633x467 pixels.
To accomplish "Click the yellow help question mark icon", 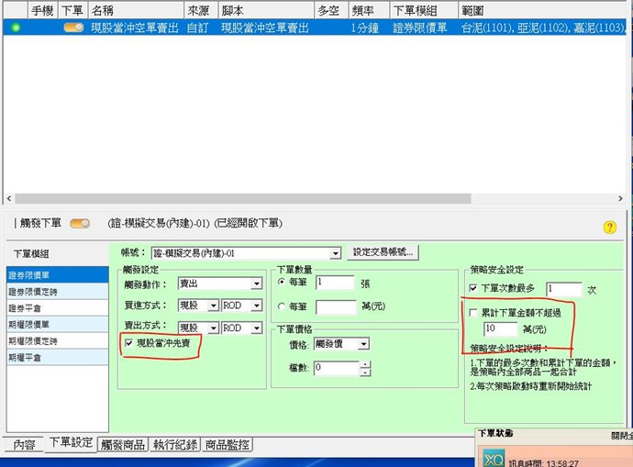I will pyautogui.click(x=609, y=227).
